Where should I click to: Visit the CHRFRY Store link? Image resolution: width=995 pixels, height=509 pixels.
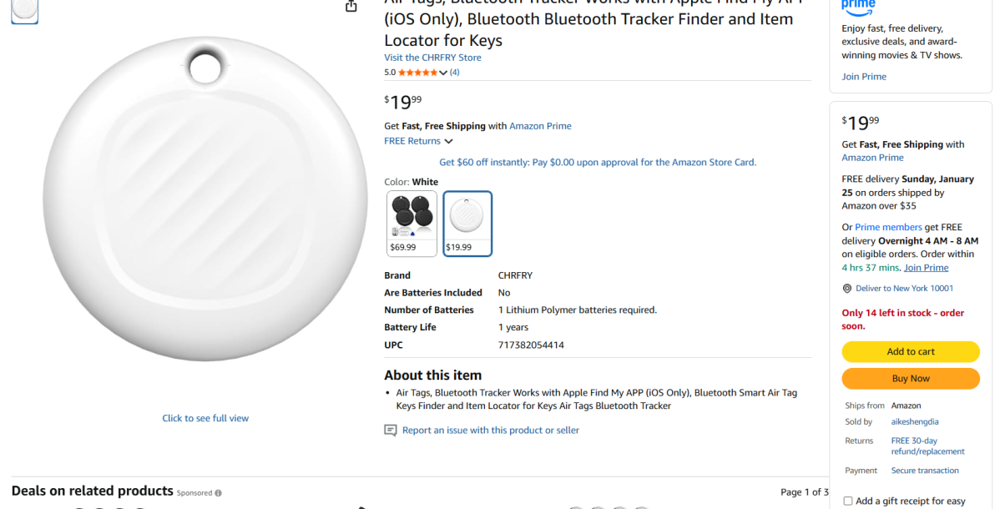coord(432,58)
